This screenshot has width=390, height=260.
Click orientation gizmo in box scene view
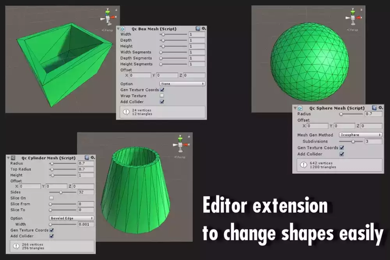(x=107, y=18)
